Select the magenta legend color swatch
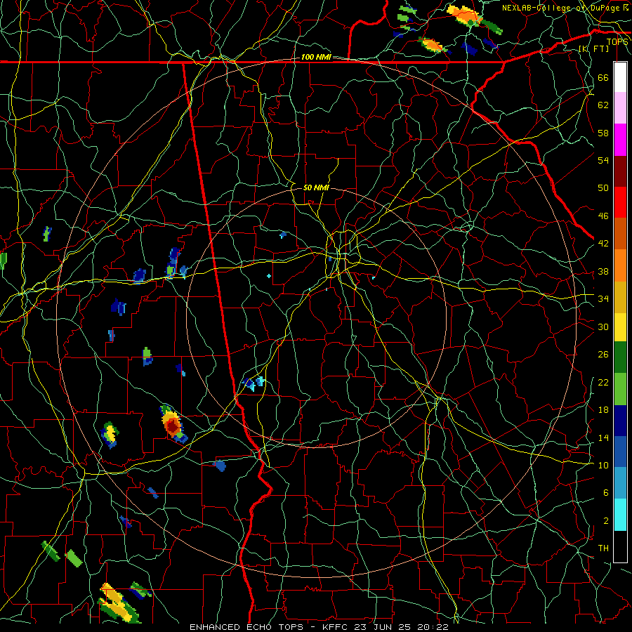The height and width of the screenshot is (632, 632). (620, 140)
